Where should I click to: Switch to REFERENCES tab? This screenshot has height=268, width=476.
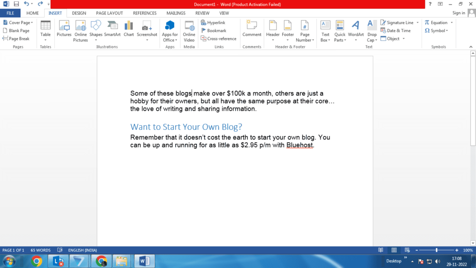[x=145, y=13]
